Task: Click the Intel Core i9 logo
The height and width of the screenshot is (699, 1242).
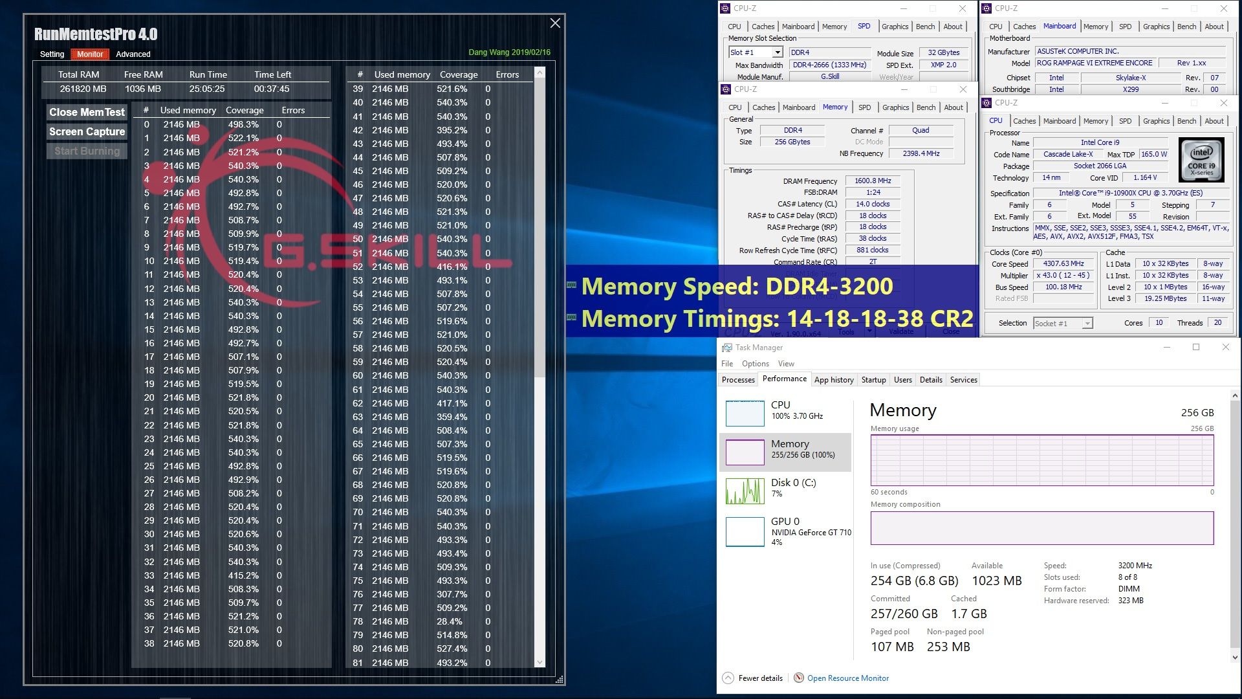Action: pyautogui.click(x=1201, y=160)
